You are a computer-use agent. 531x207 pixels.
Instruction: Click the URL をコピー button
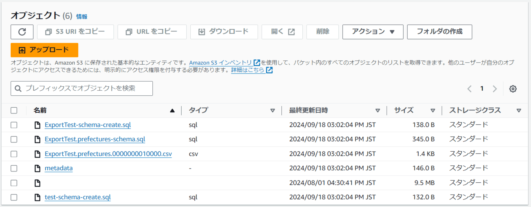pyautogui.click(x=152, y=32)
